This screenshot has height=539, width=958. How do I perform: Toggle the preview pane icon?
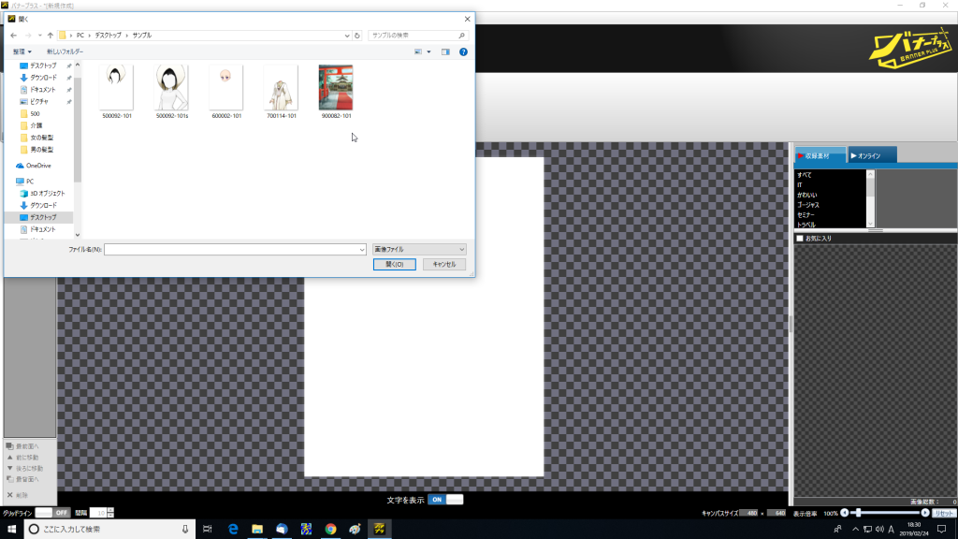(x=445, y=51)
